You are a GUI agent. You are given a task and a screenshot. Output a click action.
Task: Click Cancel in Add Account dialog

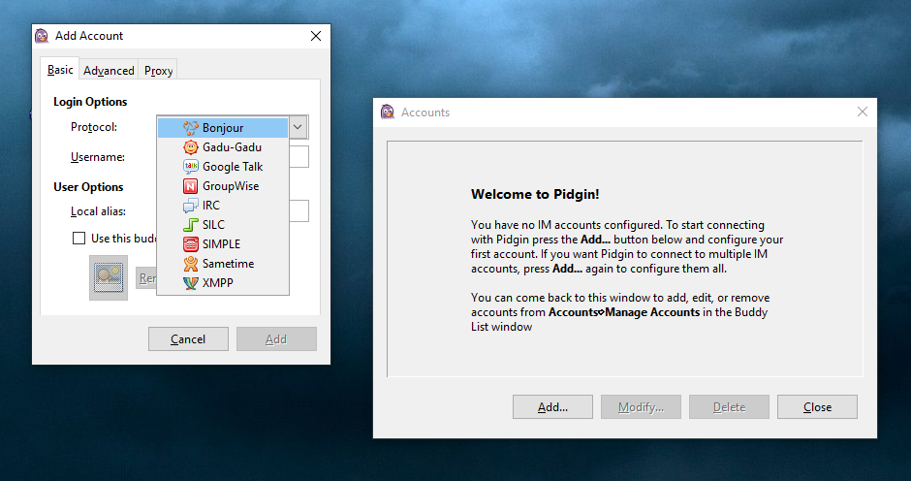[188, 339]
